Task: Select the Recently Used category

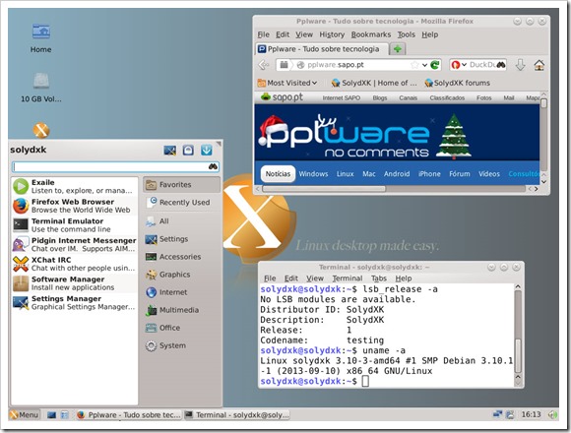Action: coord(182,203)
